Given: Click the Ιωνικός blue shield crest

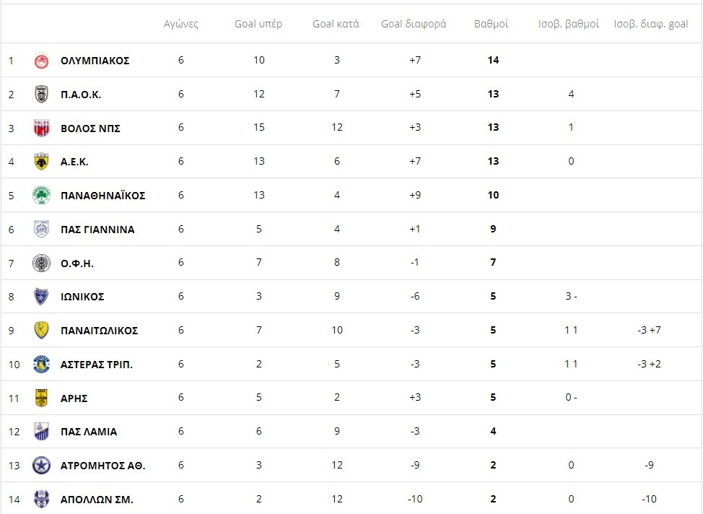Looking at the screenshot, I should click(x=41, y=297).
